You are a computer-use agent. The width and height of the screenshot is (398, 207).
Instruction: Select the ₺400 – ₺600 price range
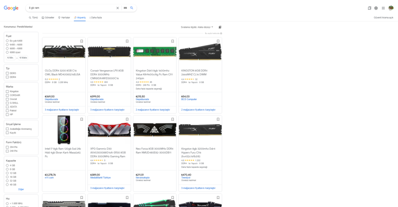pyautogui.click(x=7, y=45)
